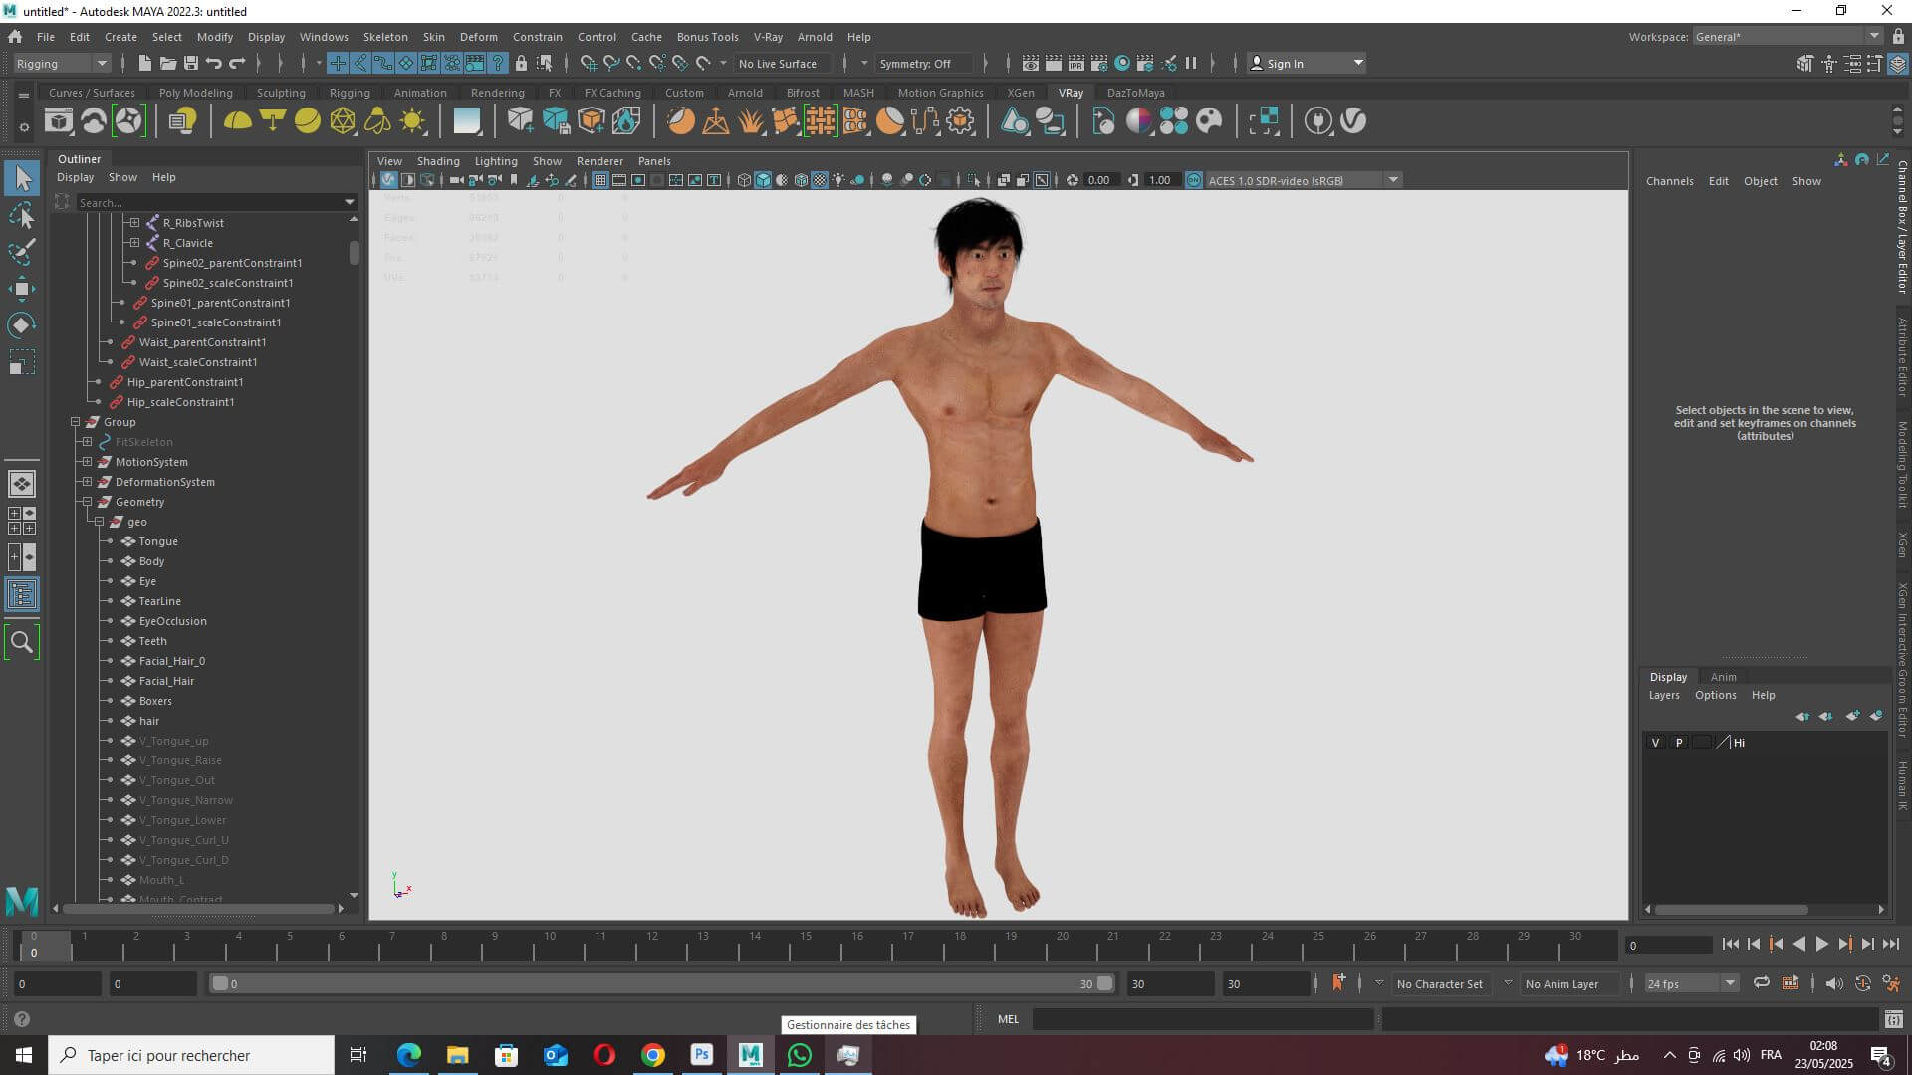Toggle the viewport grid display button

point(599,180)
